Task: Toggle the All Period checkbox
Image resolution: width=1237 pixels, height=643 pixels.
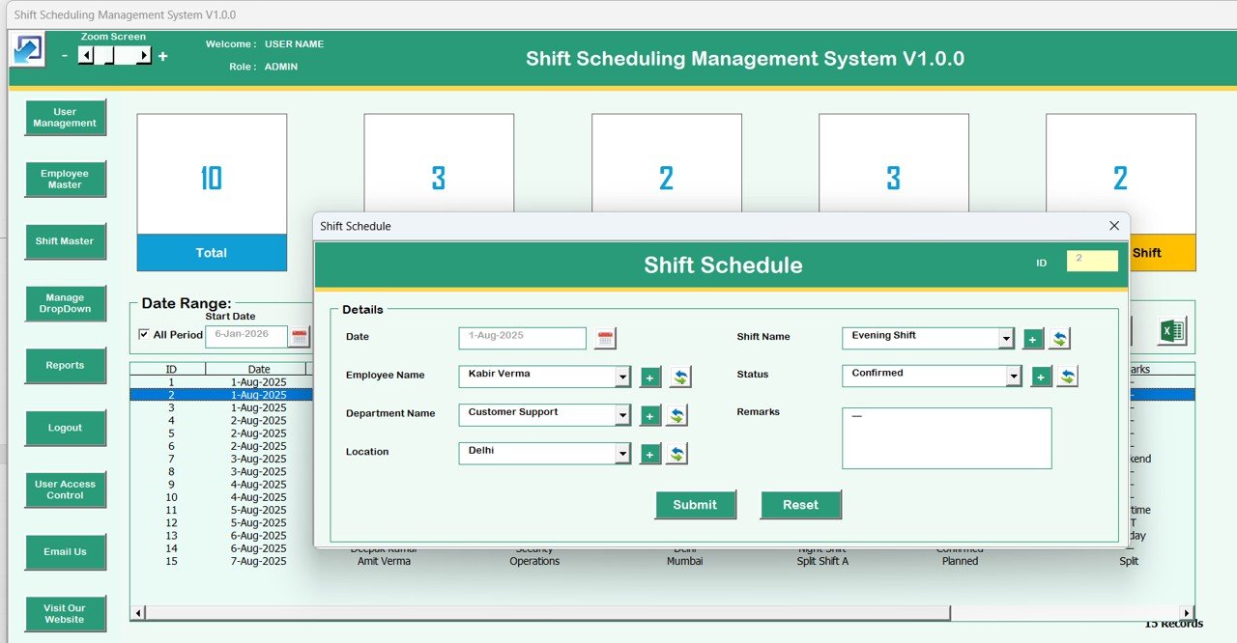Action: (144, 335)
